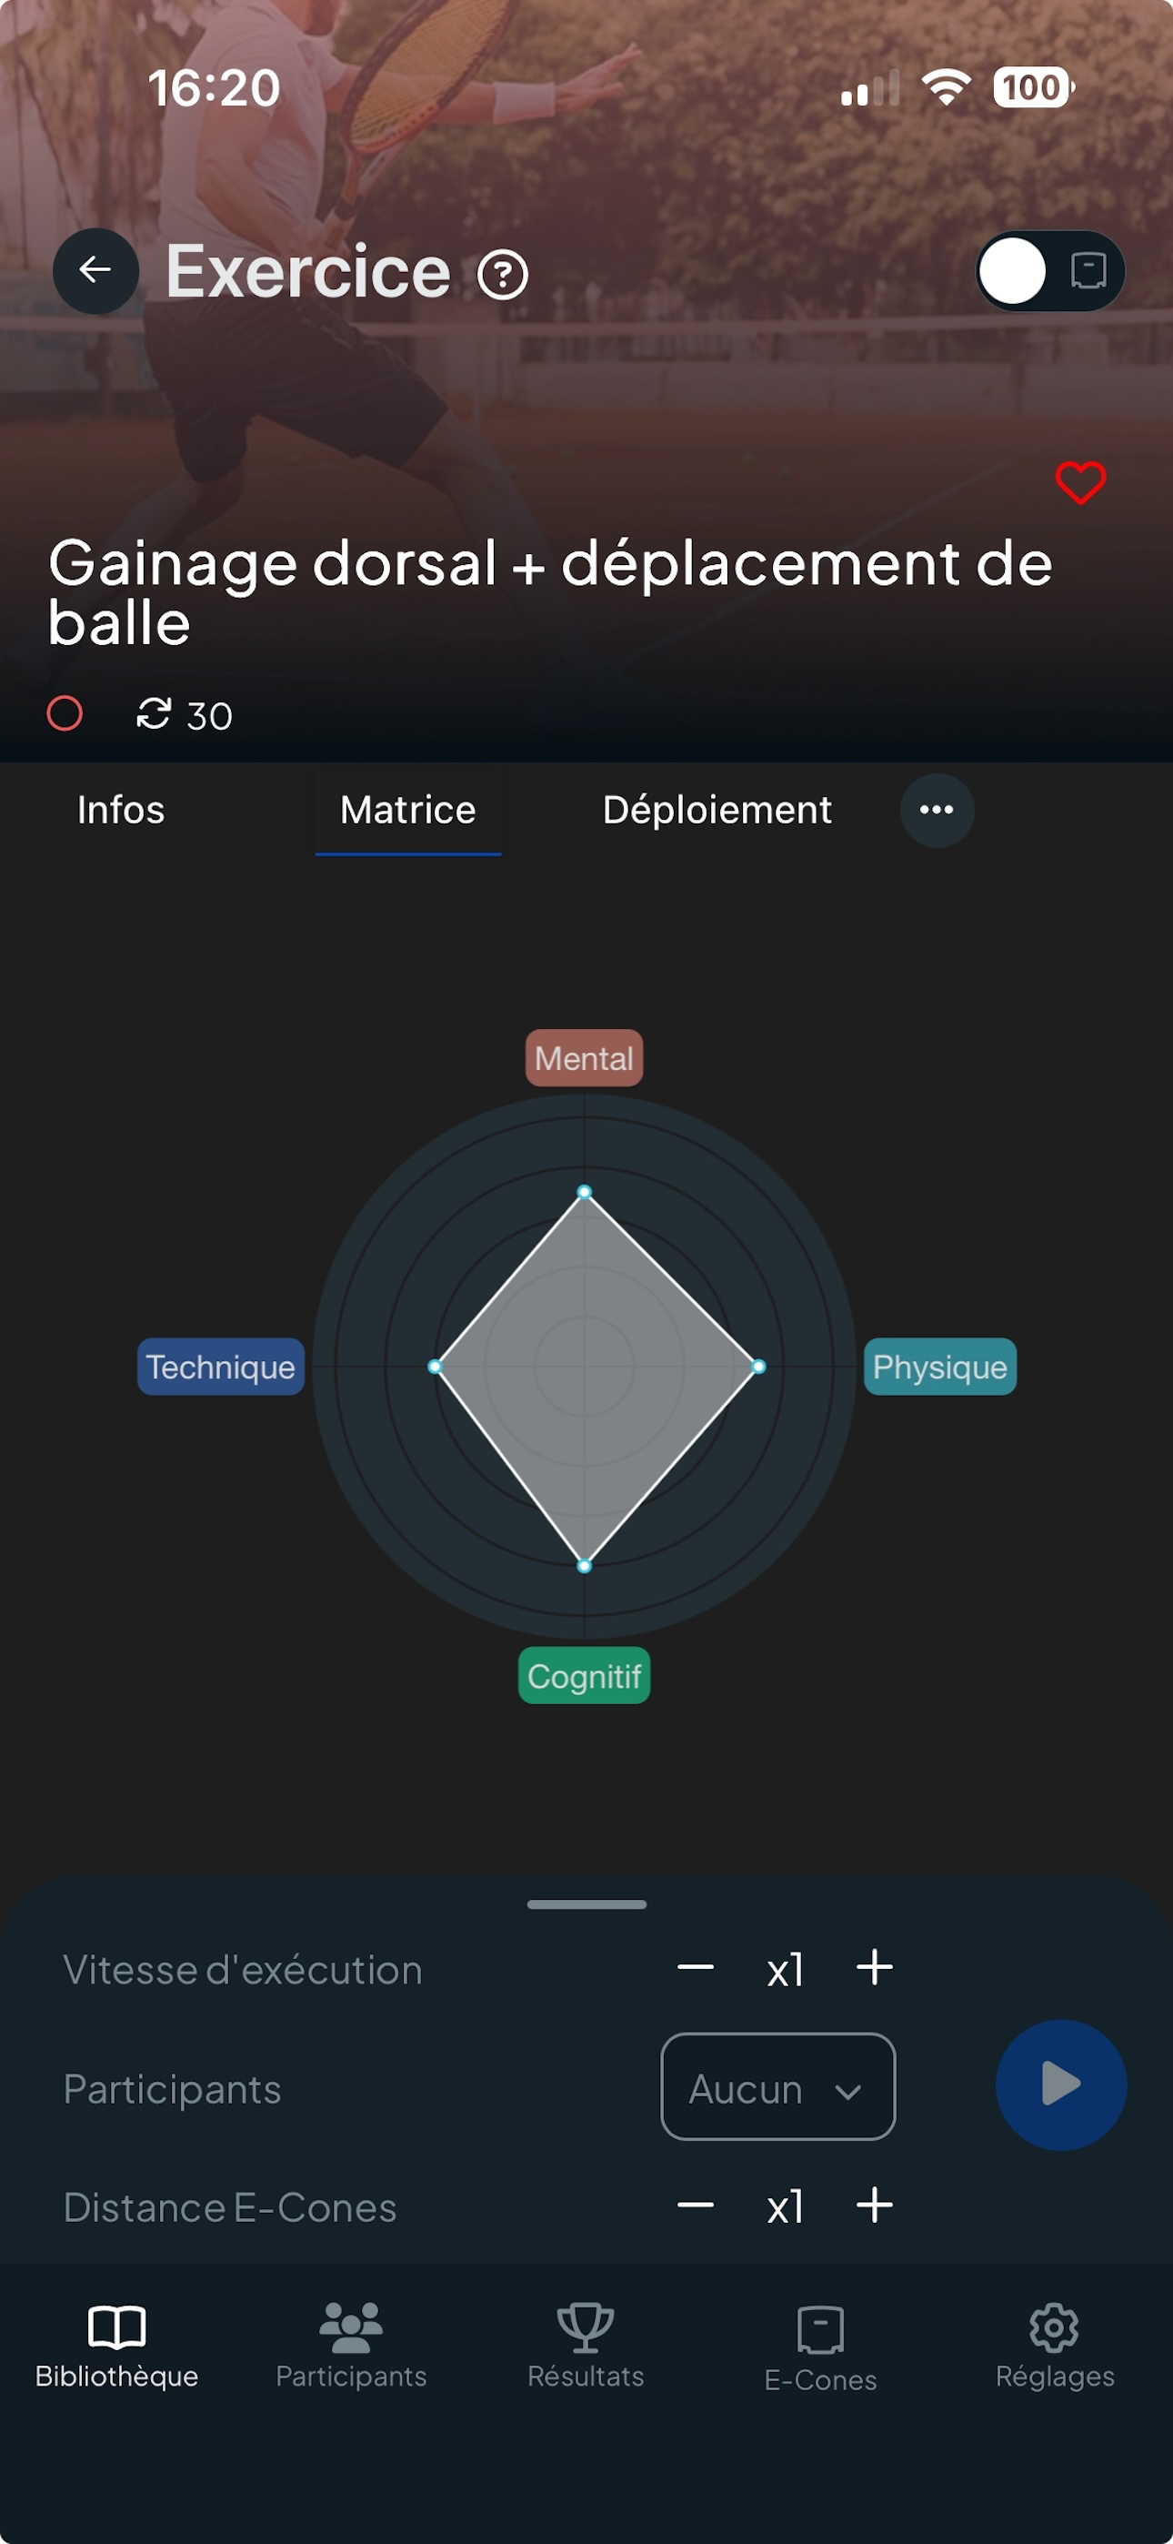1173x2544 pixels.
Task: Increase Distance E-Cones with plus
Action: click(874, 2205)
